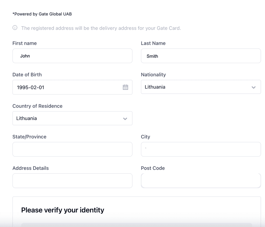Click the Post Code input field
Viewport: 265px width, 227px height.
[201, 181]
